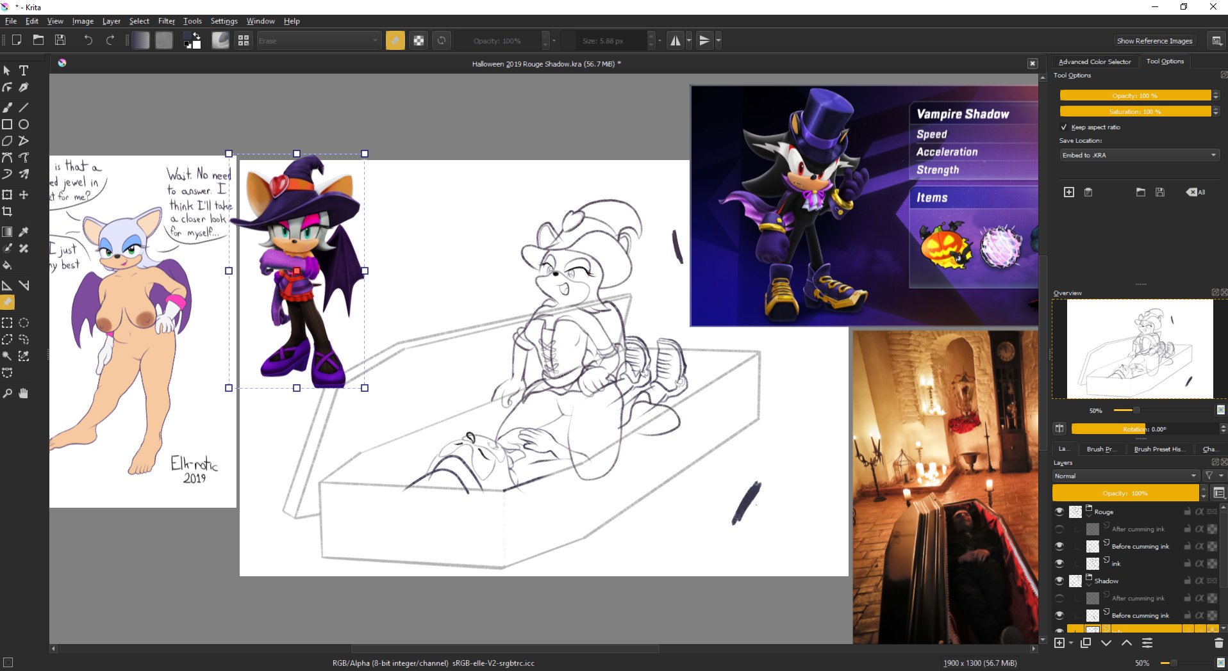Click the delete all reference images button
The height and width of the screenshot is (671, 1228).
[1195, 192]
